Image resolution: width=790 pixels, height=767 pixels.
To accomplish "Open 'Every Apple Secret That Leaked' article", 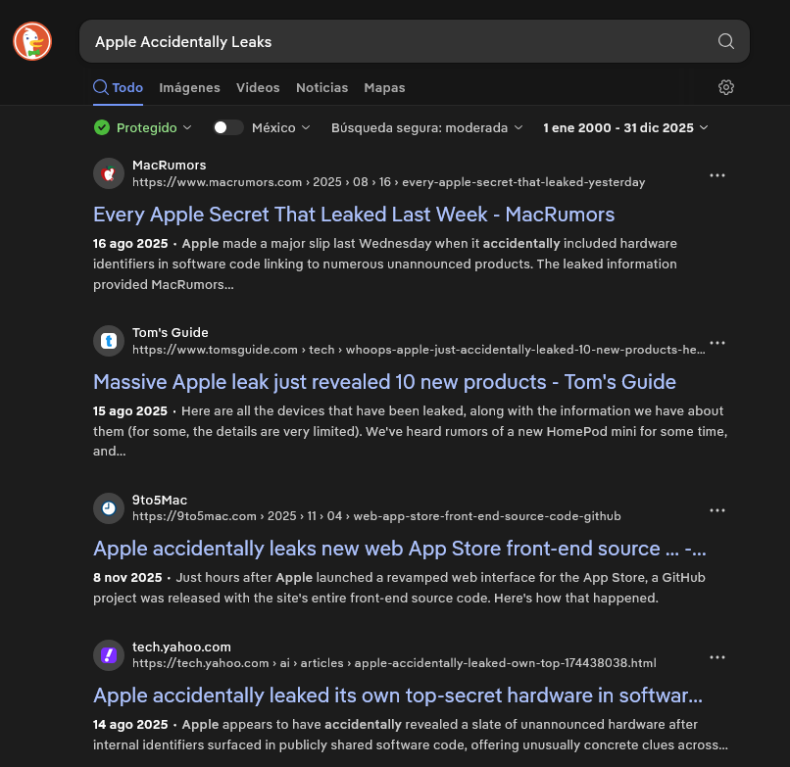I will [x=354, y=215].
